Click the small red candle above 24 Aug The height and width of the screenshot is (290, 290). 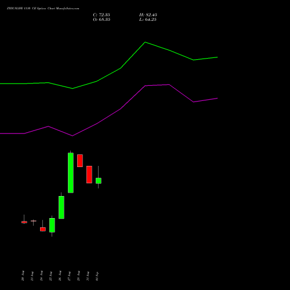pyautogui.click(x=43, y=229)
